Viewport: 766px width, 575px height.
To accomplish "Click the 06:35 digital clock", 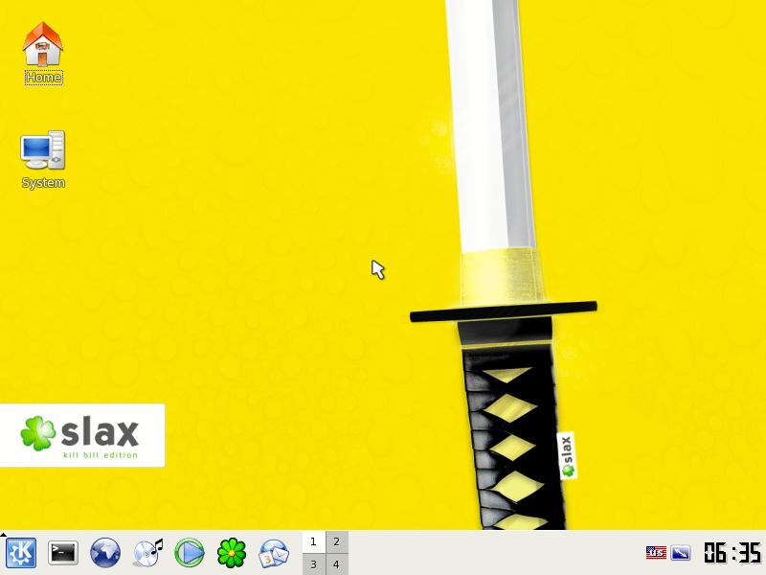I will click(732, 553).
